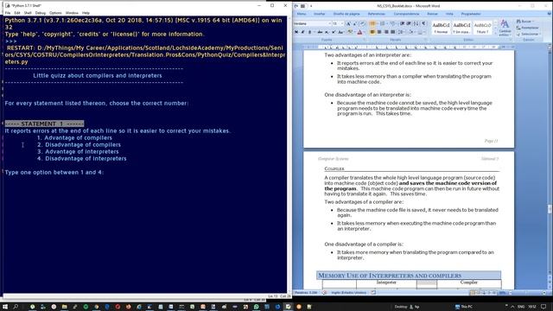
Task: Apply the Normal style in Word
Action: click(441, 28)
